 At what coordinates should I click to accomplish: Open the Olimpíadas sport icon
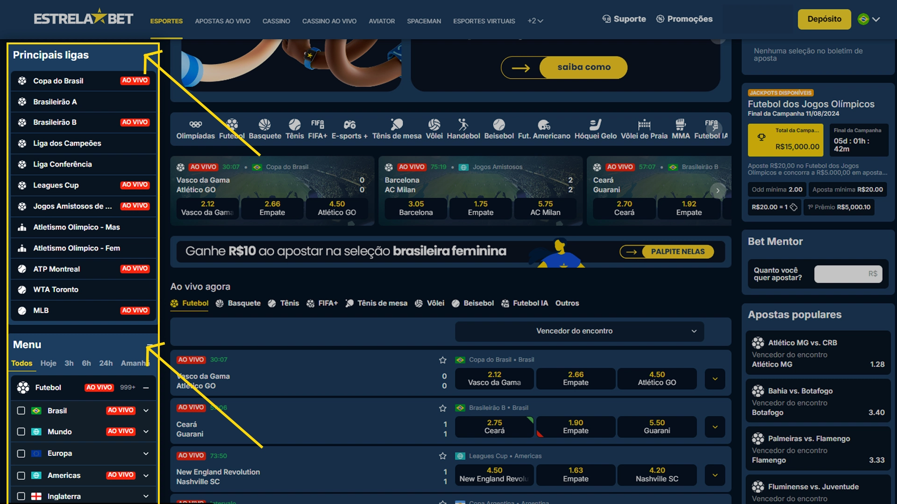195,129
